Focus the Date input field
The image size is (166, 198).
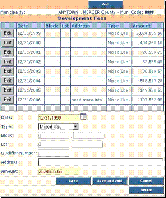pos(59,118)
